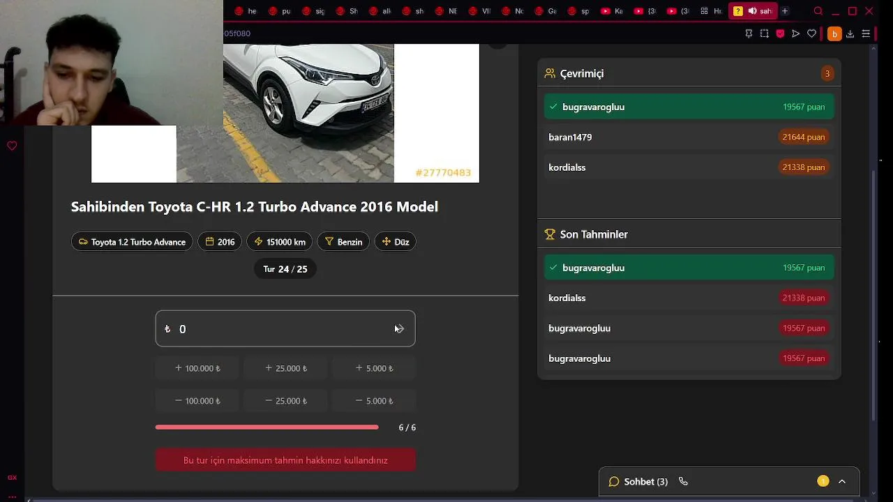Viewport: 893px width, 502px height.
Task: Click the 2016 year tag
Action: tap(220, 242)
